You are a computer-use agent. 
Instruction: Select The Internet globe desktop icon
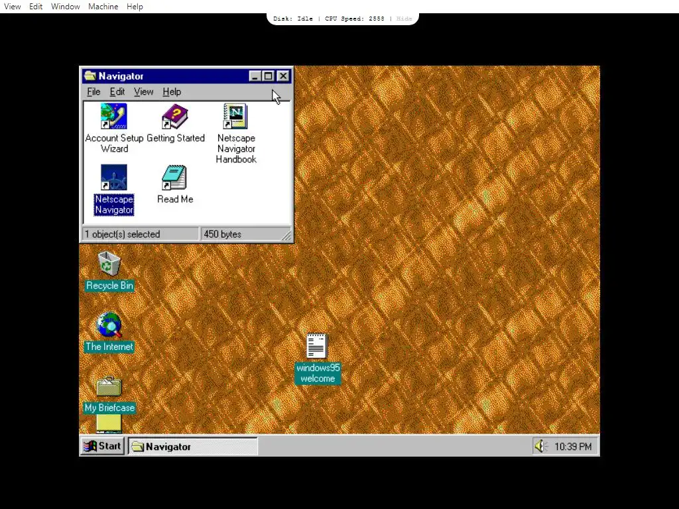point(109,325)
